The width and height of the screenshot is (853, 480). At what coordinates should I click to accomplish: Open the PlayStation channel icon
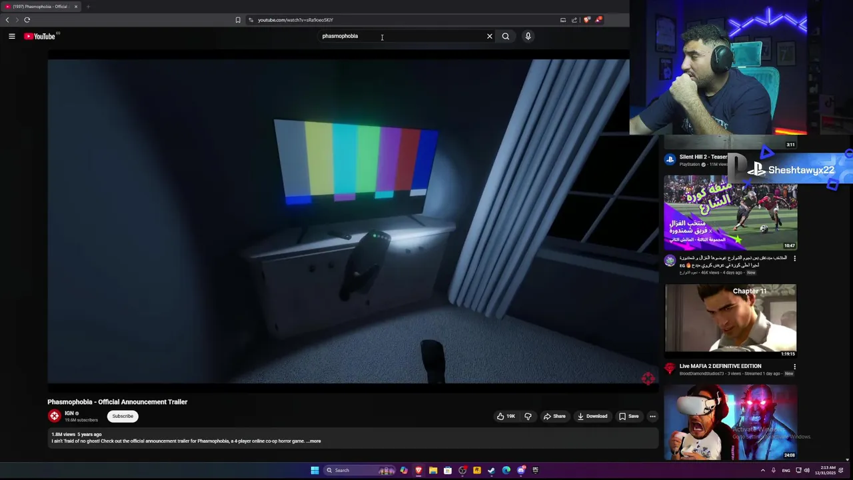(670, 159)
